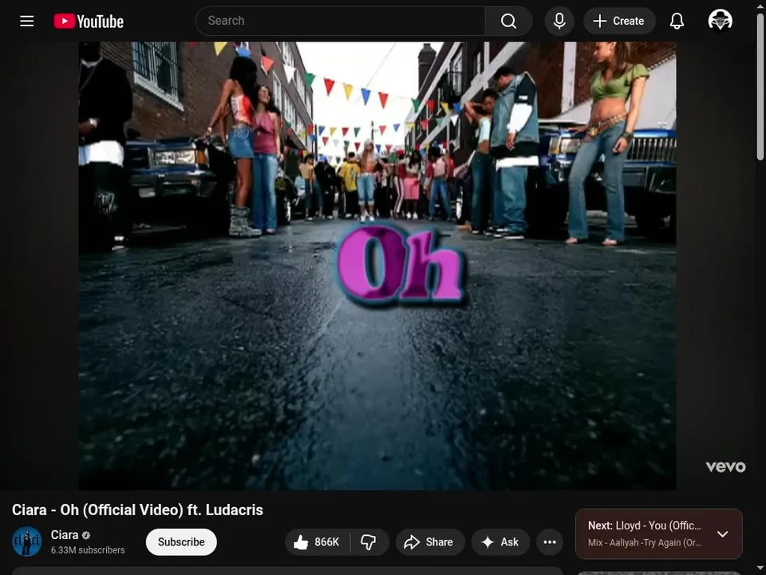The image size is (766, 575).
Task: Open the notifications bell
Action: (677, 21)
